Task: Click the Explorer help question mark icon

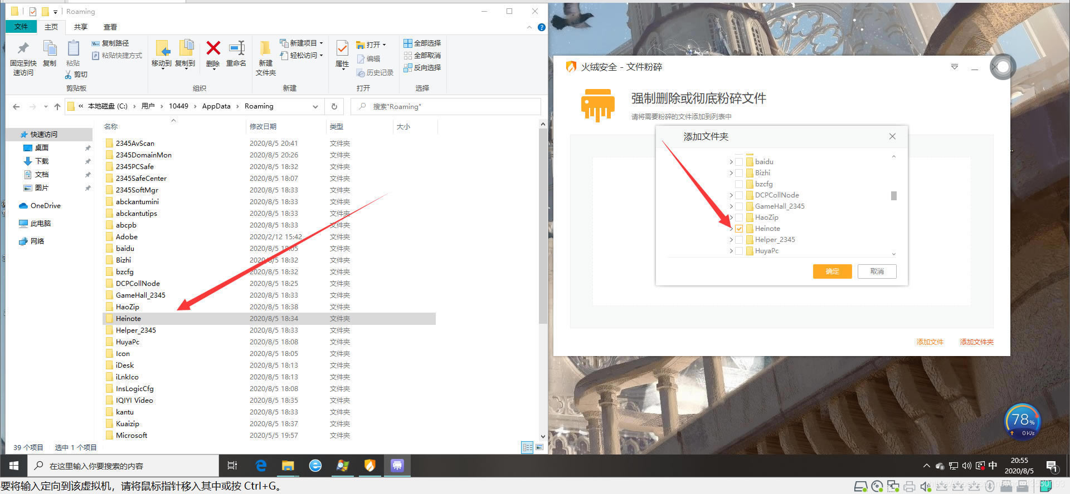Action: coord(541,27)
